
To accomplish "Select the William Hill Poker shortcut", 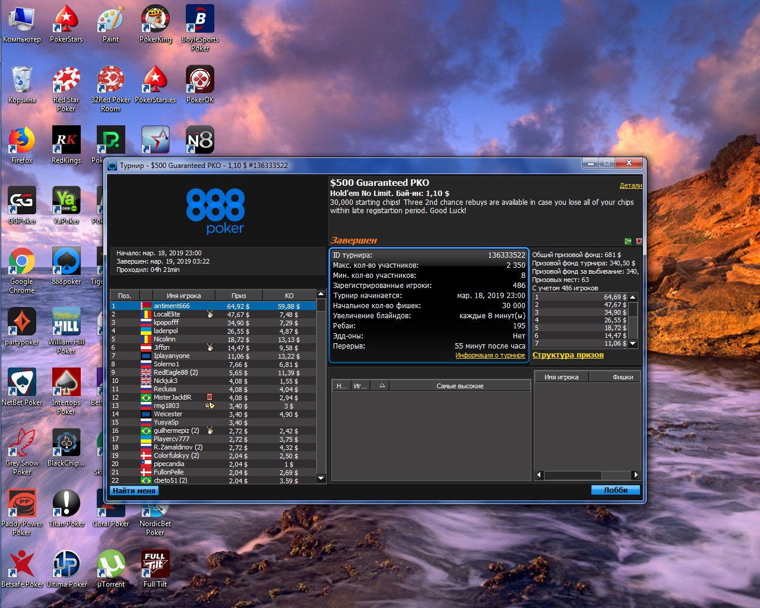I will pos(66,331).
